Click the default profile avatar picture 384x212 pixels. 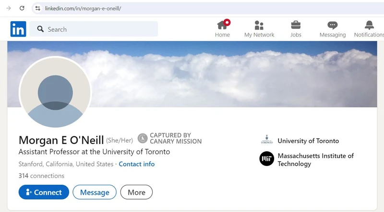click(55, 92)
